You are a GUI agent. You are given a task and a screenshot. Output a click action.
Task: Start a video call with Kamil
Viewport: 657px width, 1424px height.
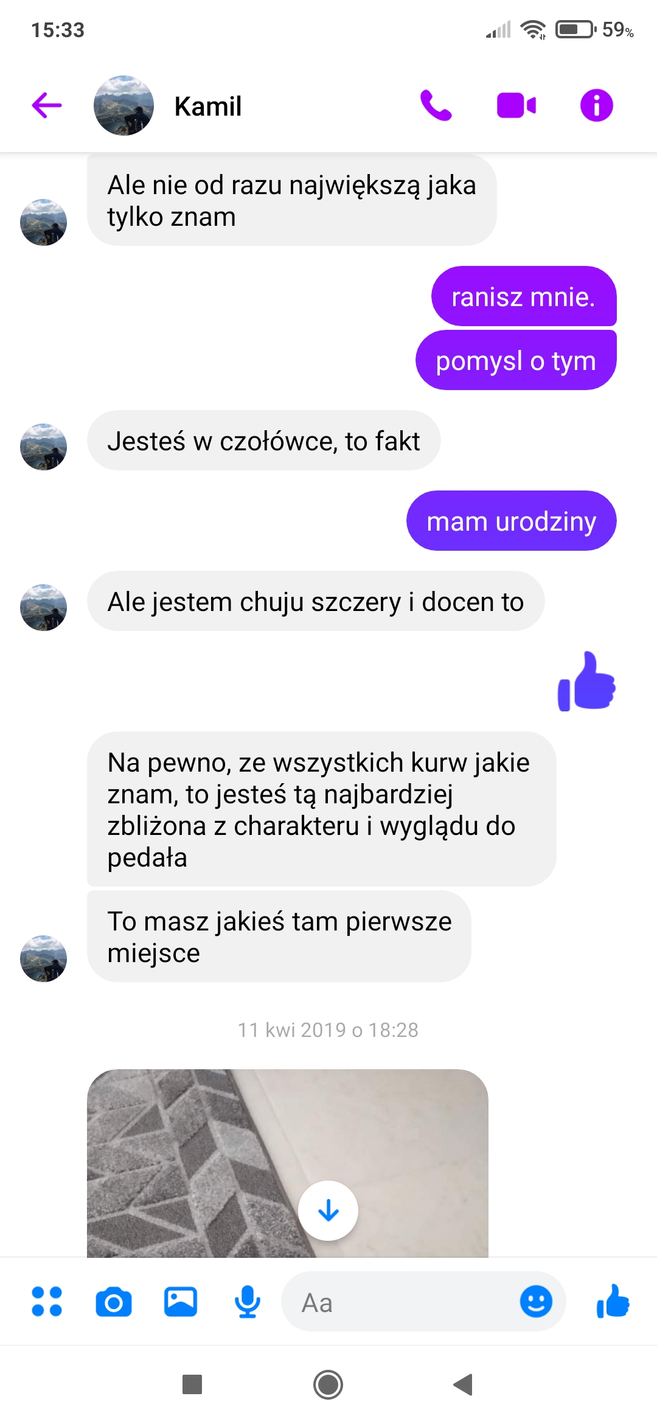(516, 105)
